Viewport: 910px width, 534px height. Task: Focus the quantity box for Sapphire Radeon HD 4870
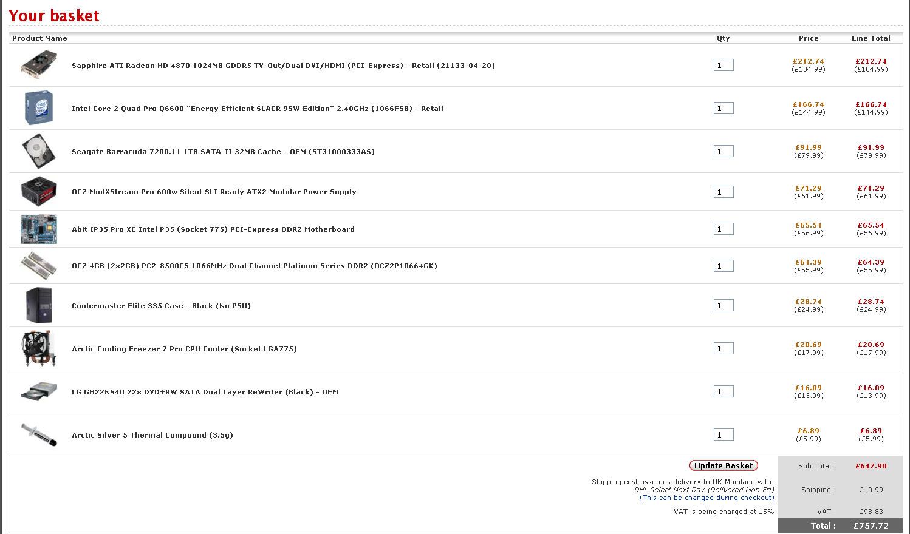click(724, 65)
